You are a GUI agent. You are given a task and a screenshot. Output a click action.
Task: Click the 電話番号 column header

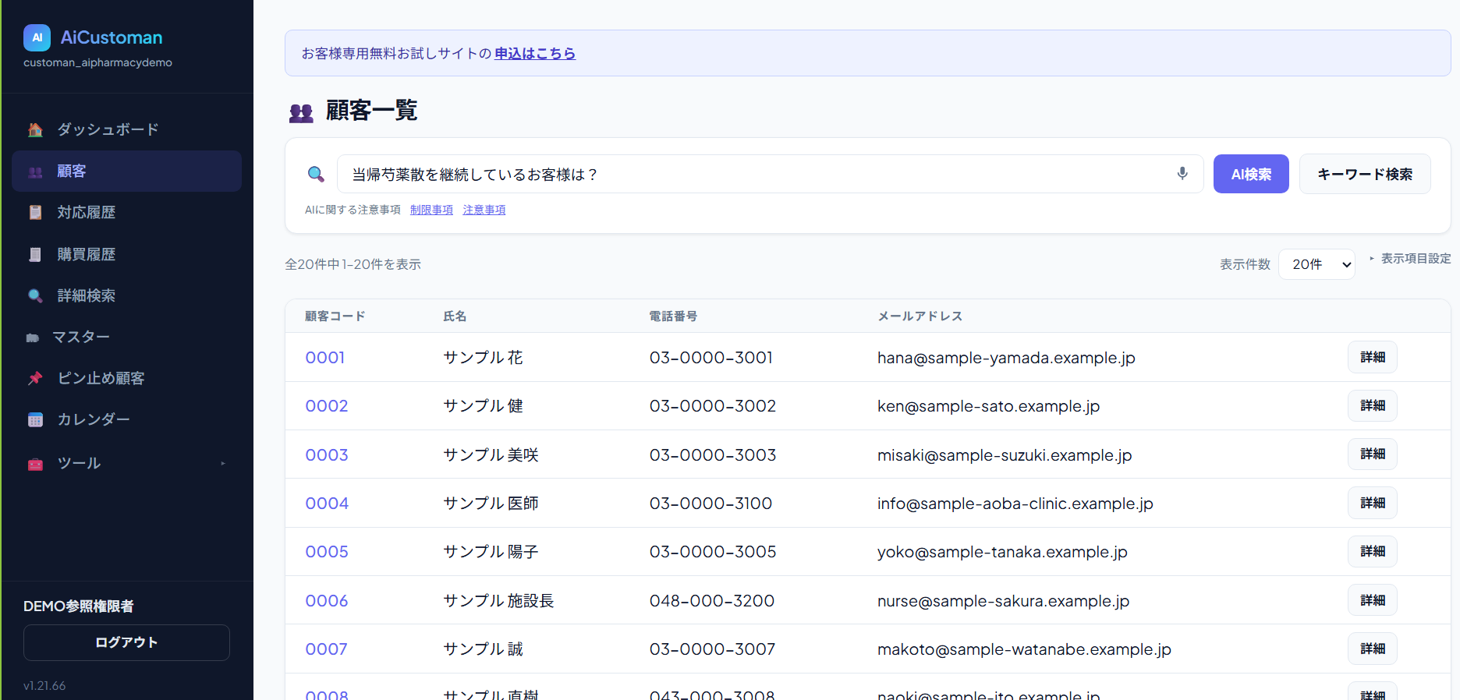coord(674,316)
